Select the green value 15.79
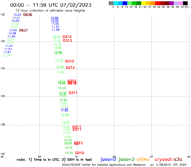The width and height of the screenshot is (191, 167). [x=68, y=140]
